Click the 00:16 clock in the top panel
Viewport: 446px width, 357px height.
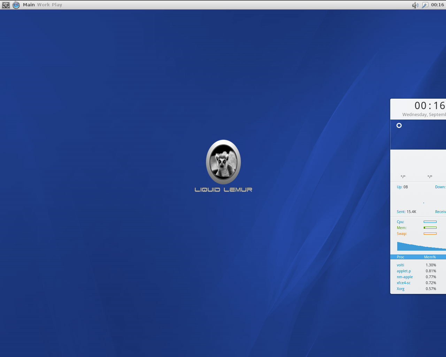coord(438,5)
